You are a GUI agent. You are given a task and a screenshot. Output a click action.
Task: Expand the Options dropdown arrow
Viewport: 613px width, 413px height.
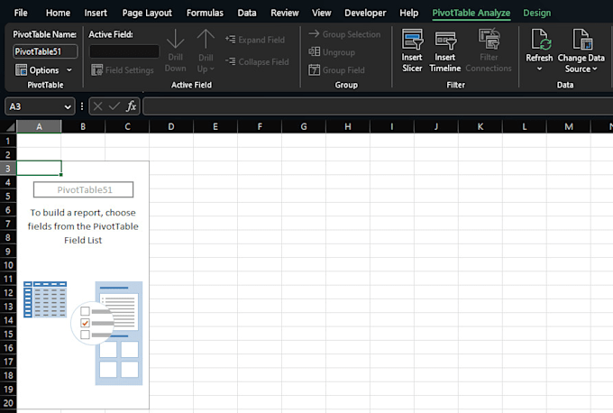point(69,70)
